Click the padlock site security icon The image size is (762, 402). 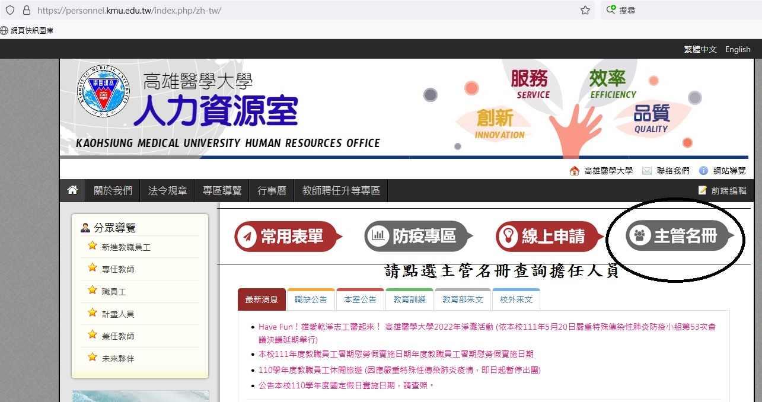click(x=26, y=10)
